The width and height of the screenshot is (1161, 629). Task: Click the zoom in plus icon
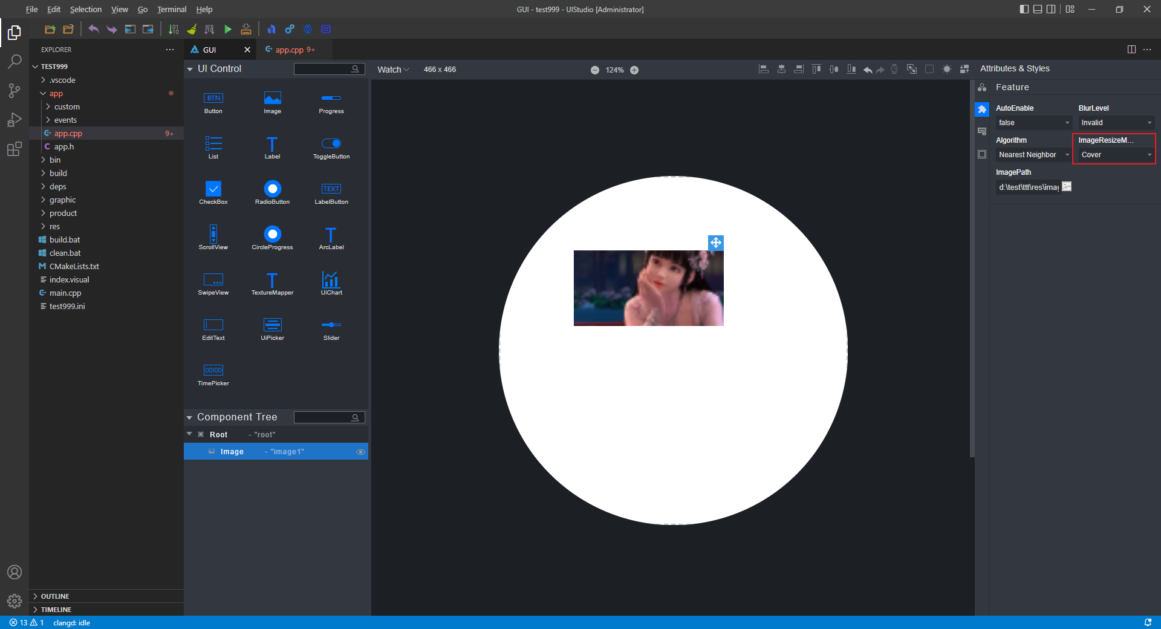coord(634,70)
